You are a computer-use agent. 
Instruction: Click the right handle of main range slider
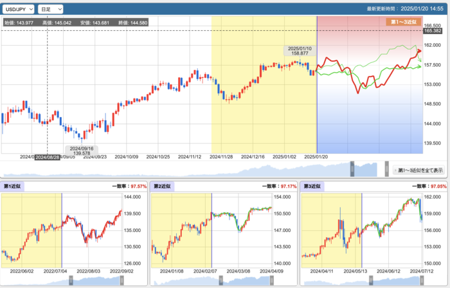(x=386, y=168)
